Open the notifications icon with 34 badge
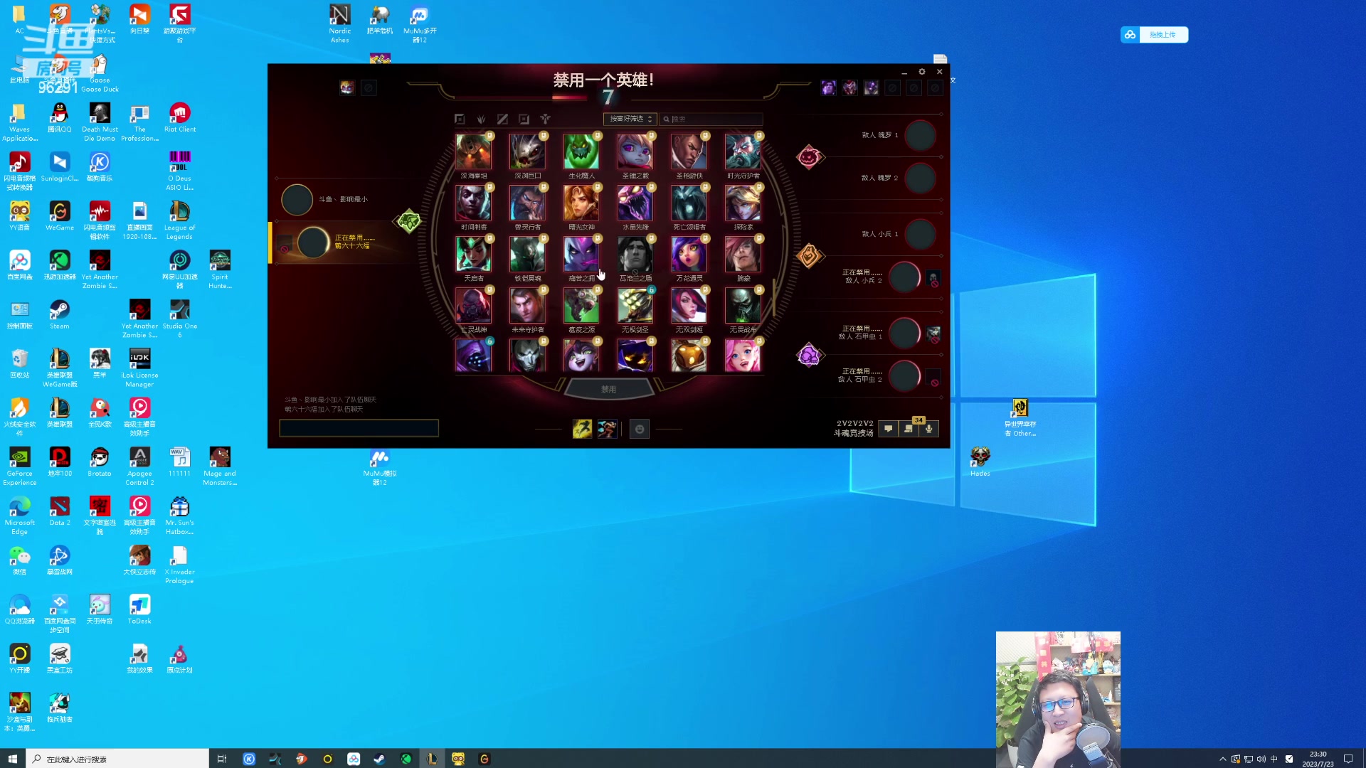Screen dimensions: 1366x768 pyautogui.click(x=909, y=429)
